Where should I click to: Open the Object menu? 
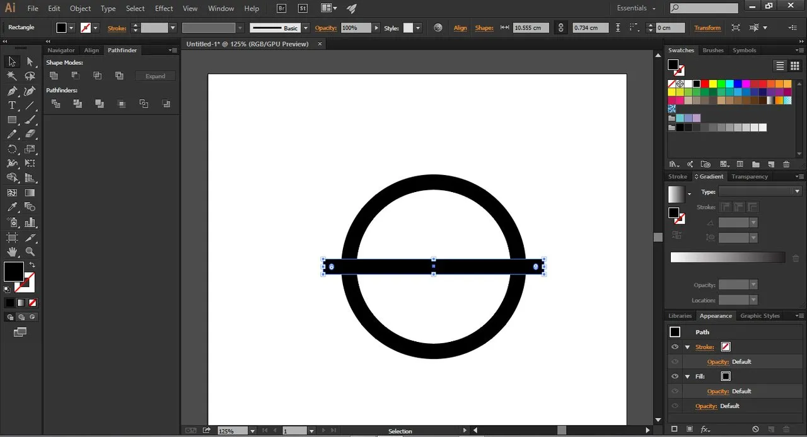pyautogui.click(x=80, y=8)
